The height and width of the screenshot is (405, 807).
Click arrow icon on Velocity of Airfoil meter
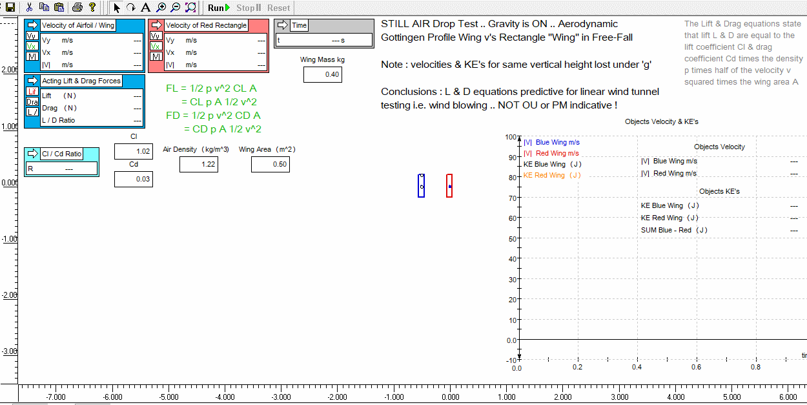pyautogui.click(x=32, y=25)
